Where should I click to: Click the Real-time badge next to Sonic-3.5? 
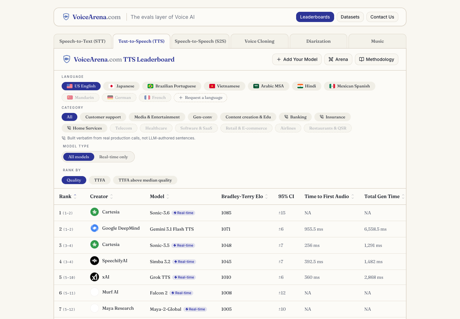point(183,245)
